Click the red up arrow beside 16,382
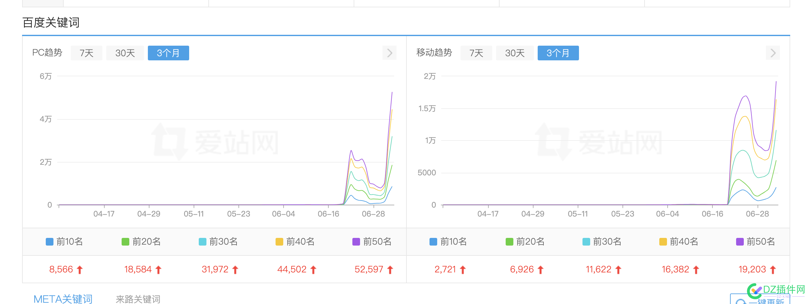 696,270
